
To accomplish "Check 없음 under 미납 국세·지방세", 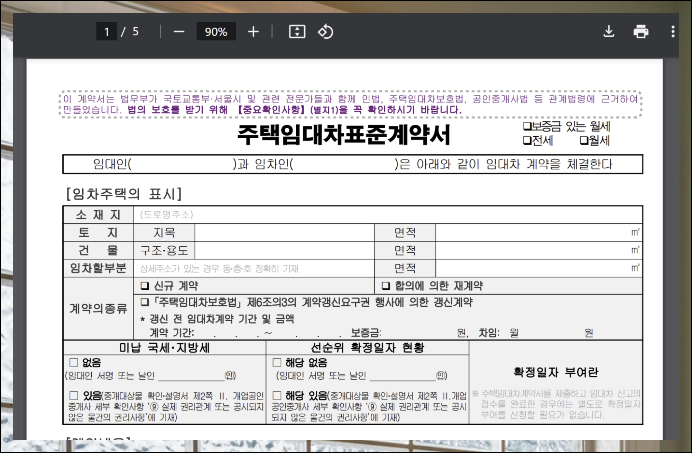I will pos(74,362).
